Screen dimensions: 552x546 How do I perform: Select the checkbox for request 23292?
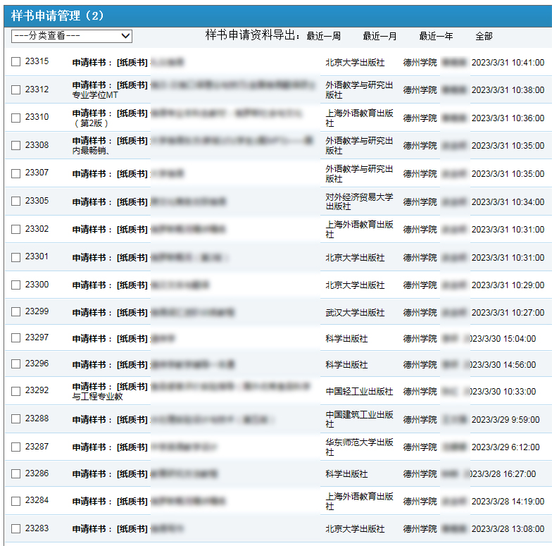(16, 391)
